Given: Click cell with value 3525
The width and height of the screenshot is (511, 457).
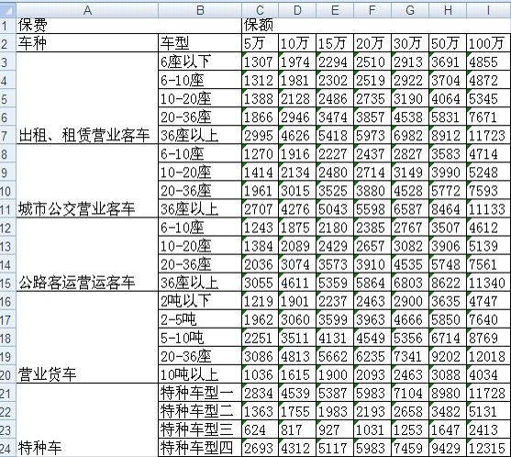Looking at the screenshot, I should pyautogui.click(x=335, y=190).
